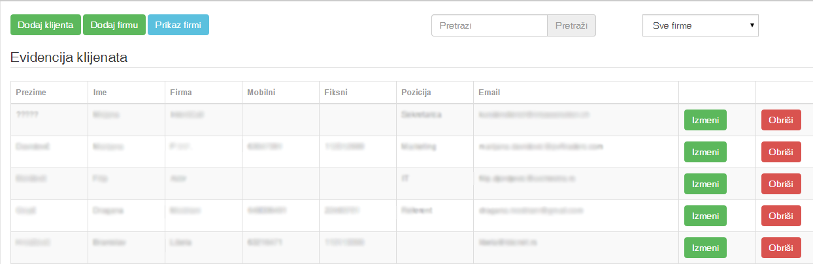Click Izmeni in the Sekretarica row

click(x=705, y=120)
